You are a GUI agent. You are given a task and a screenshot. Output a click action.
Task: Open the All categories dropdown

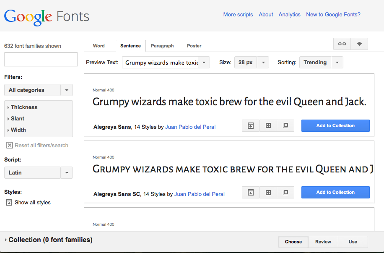pos(39,90)
